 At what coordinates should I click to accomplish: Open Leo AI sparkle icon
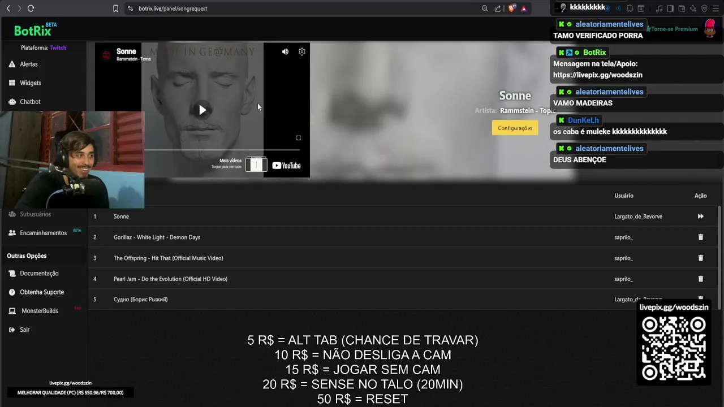pos(693,8)
